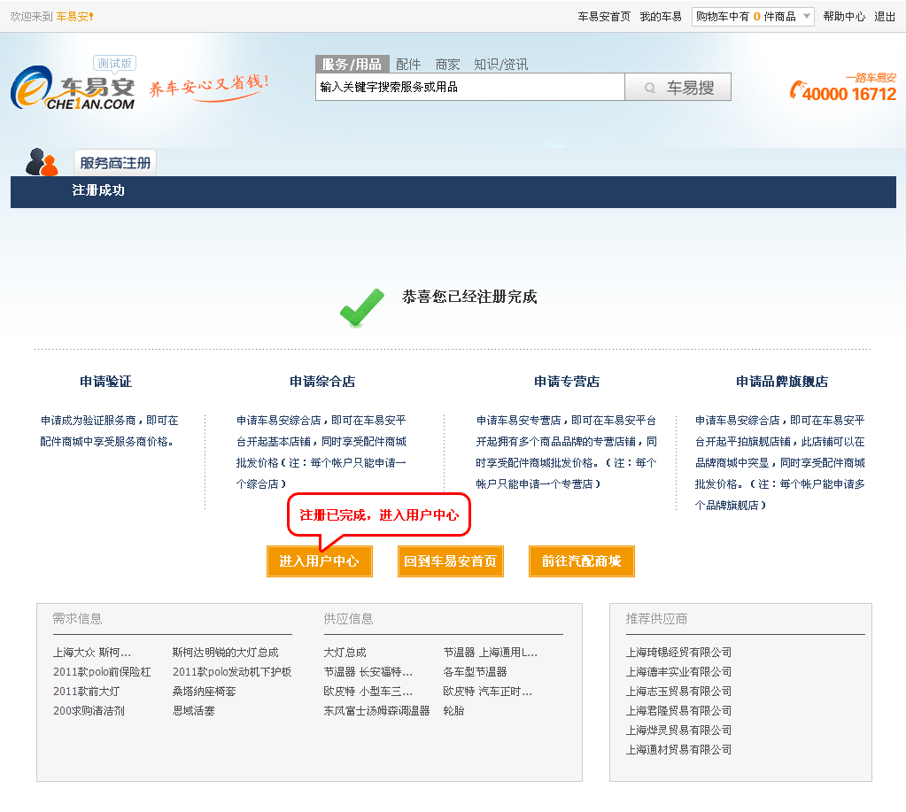Click the 退出 logout link
The height and width of the screenshot is (812, 906).
coord(885,17)
